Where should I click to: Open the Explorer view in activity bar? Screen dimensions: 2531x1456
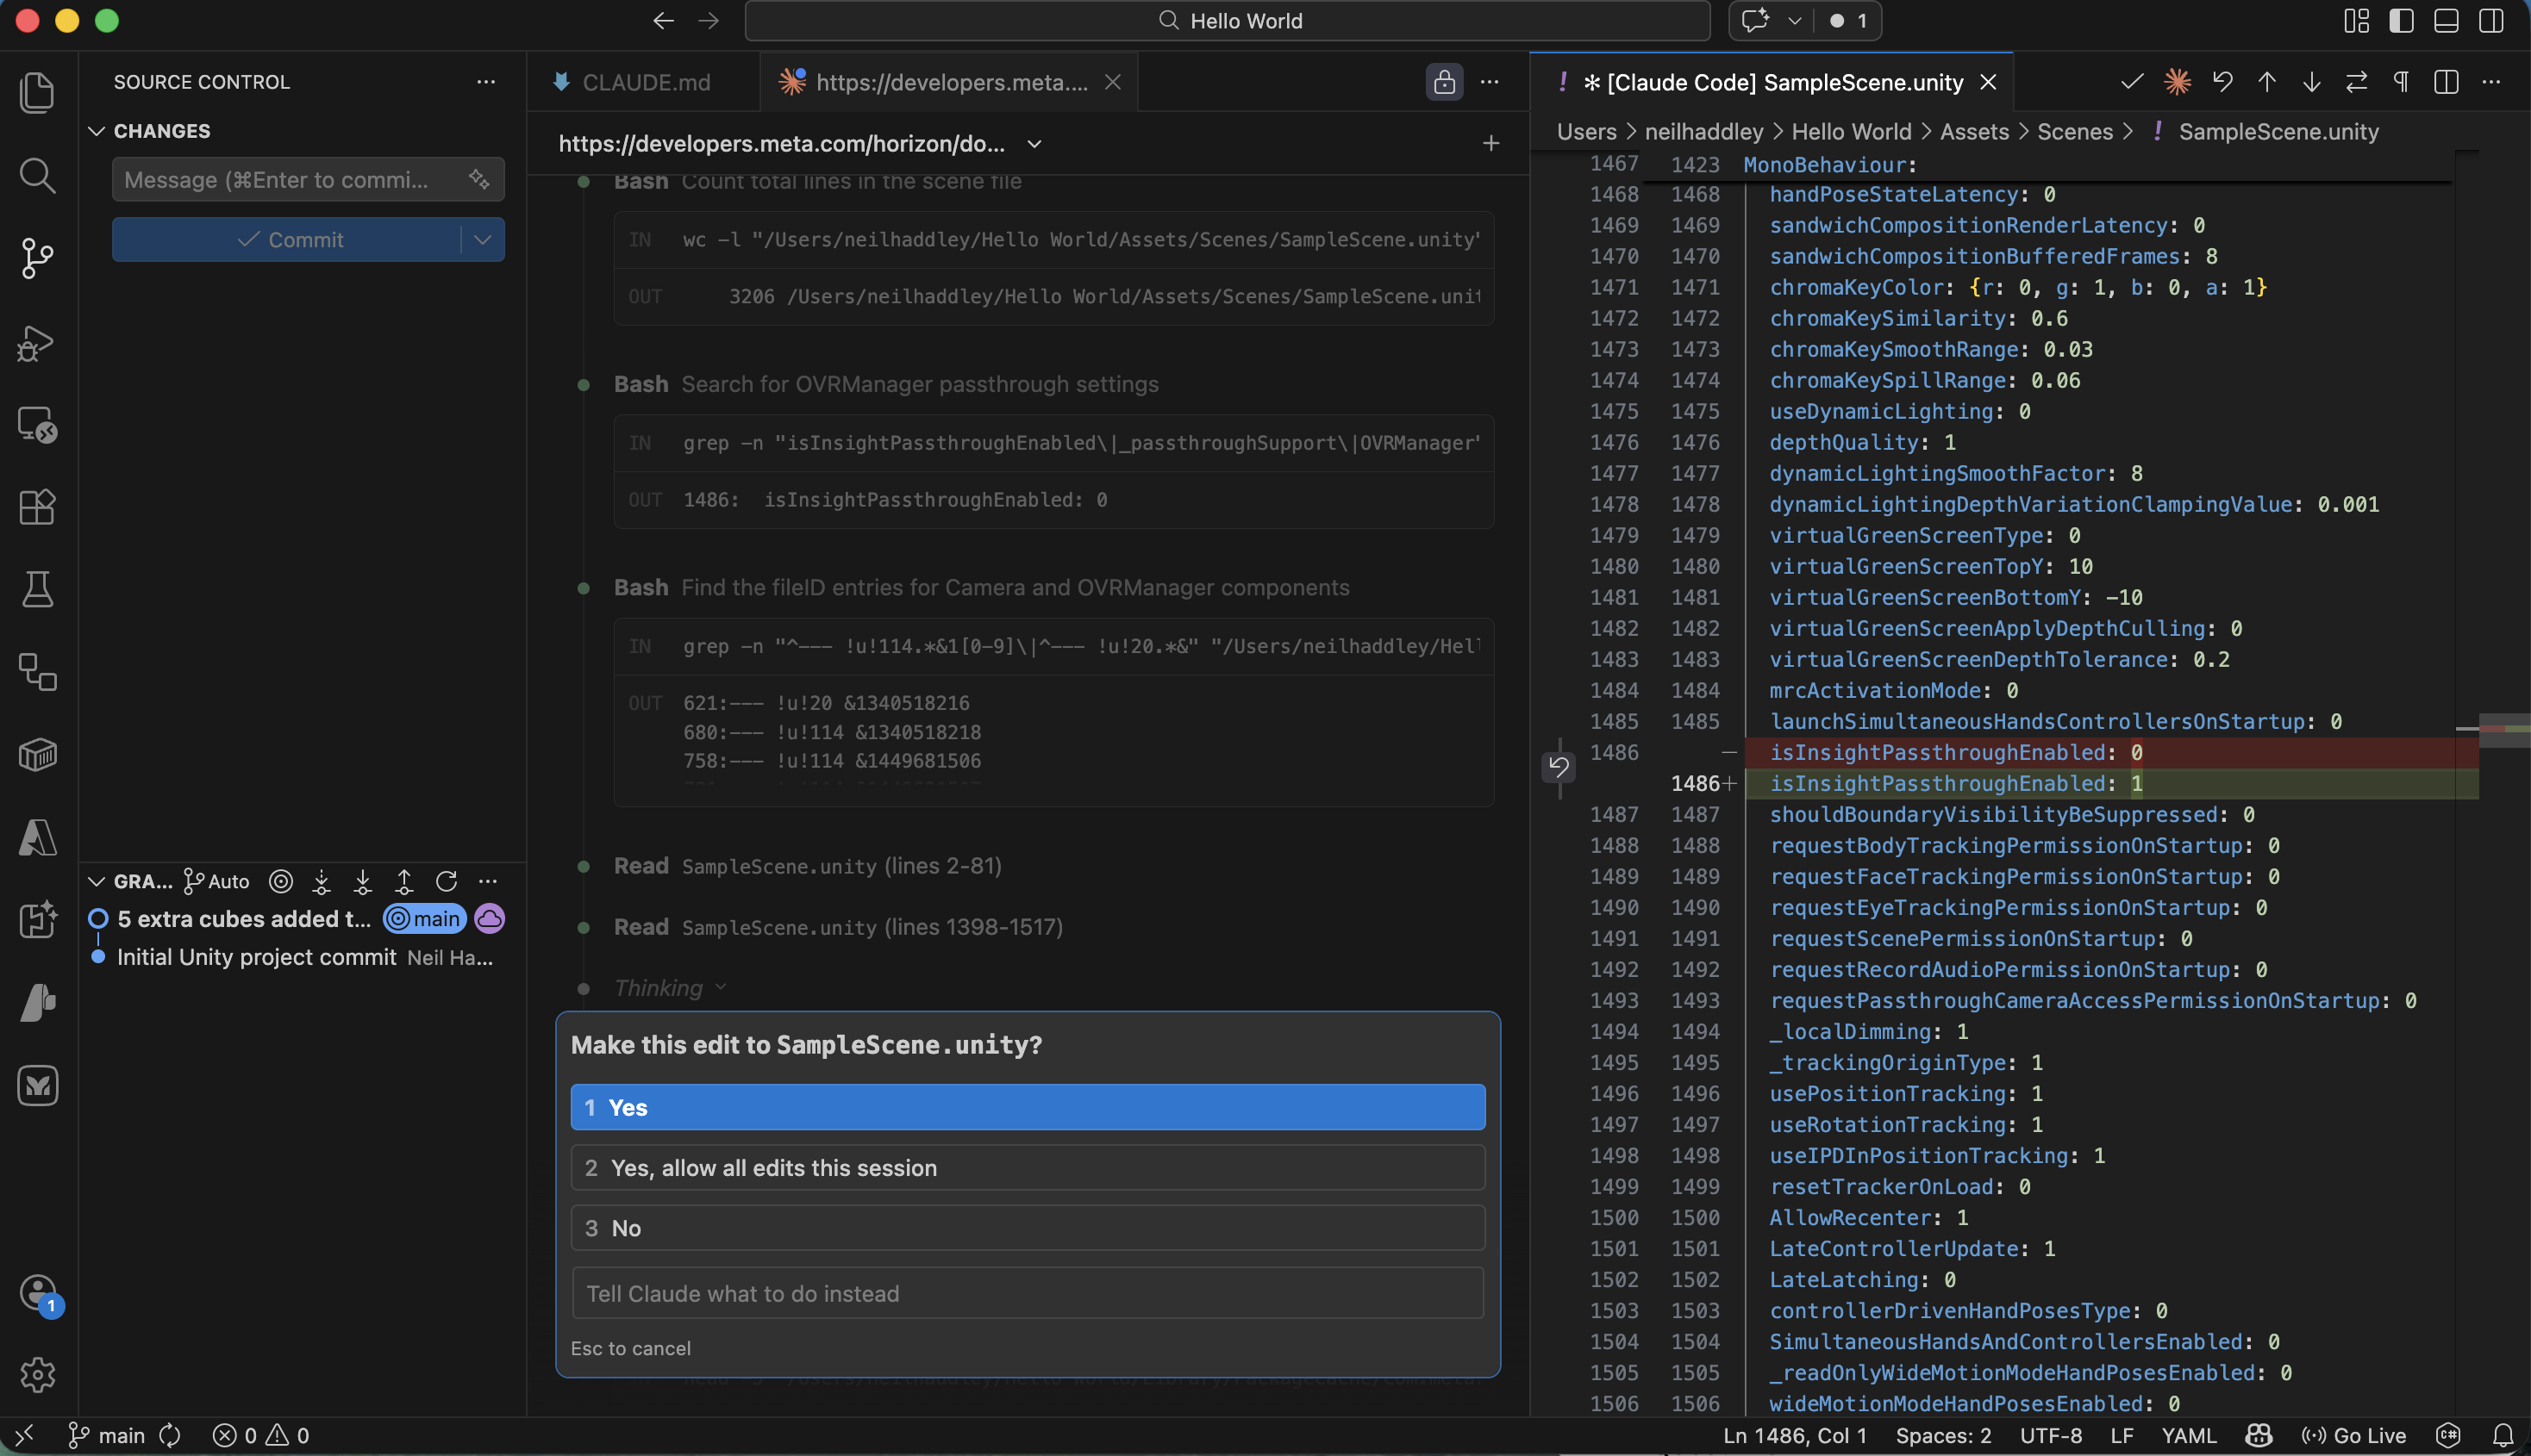[x=37, y=92]
